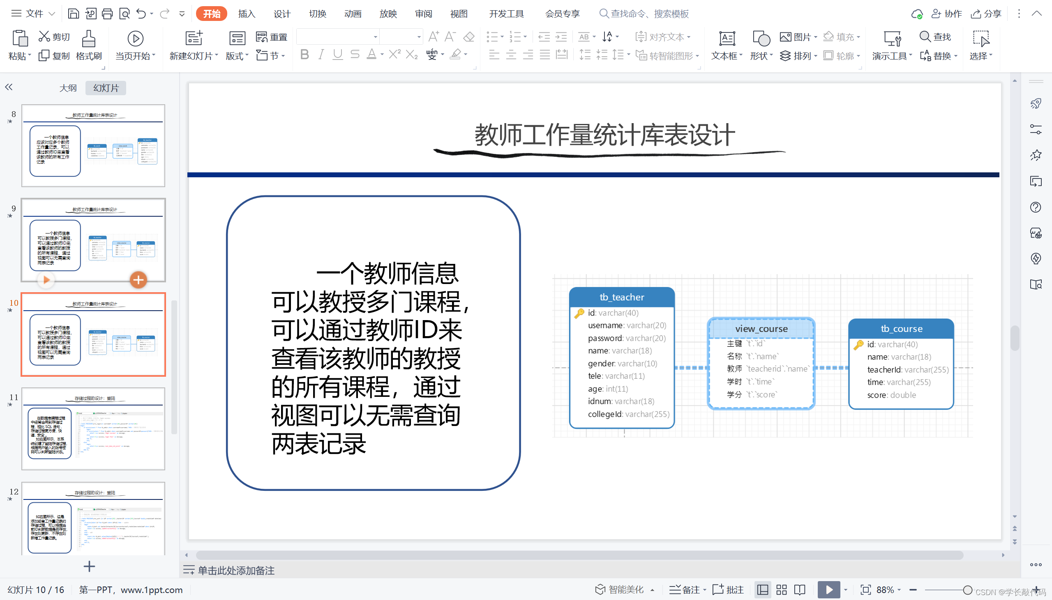Open the Find (查找) magnifier tool
Image resolution: width=1052 pixels, height=600 pixels.
[x=925, y=36]
